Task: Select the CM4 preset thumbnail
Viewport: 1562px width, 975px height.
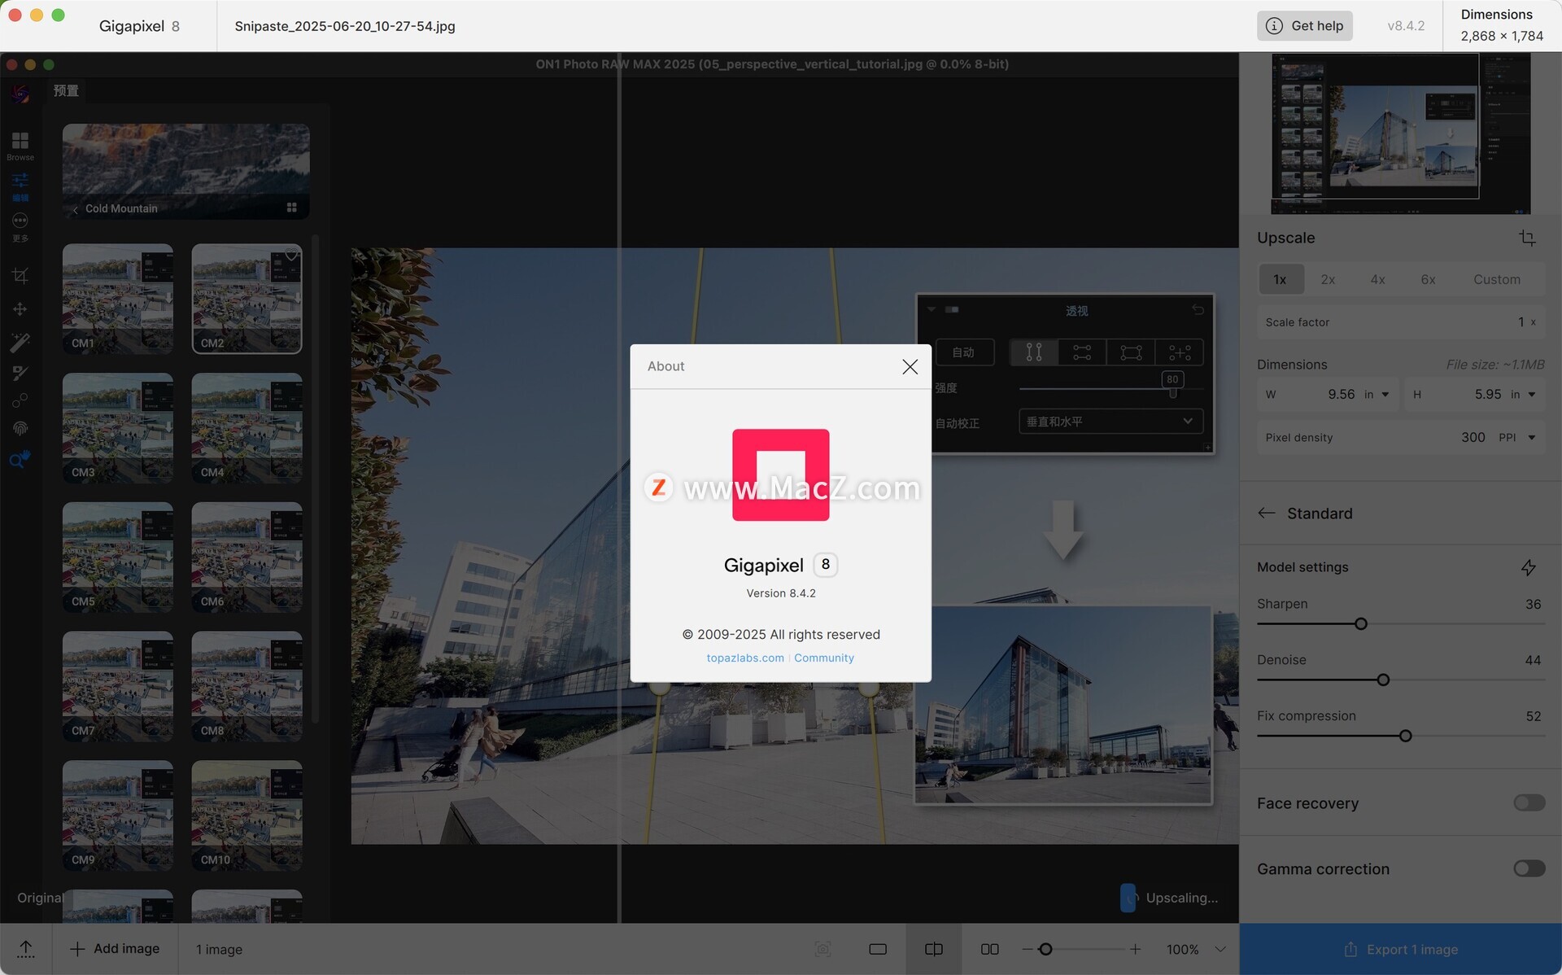Action: [247, 428]
